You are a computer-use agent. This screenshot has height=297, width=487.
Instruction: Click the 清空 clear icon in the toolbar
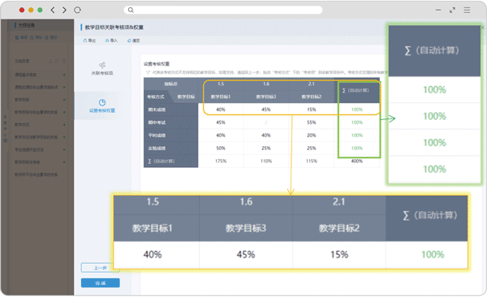click(x=129, y=41)
